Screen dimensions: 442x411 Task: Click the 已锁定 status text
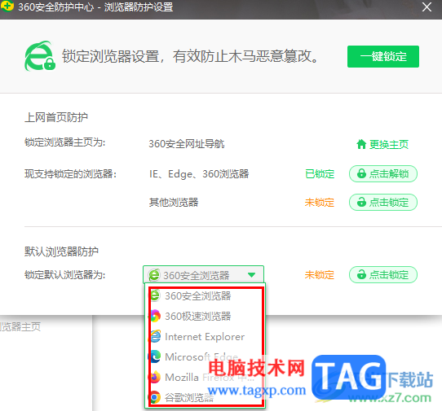click(320, 174)
